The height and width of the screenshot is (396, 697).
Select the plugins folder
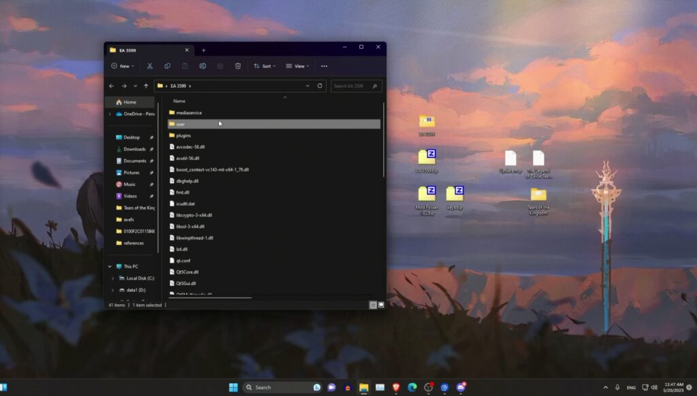click(274, 135)
